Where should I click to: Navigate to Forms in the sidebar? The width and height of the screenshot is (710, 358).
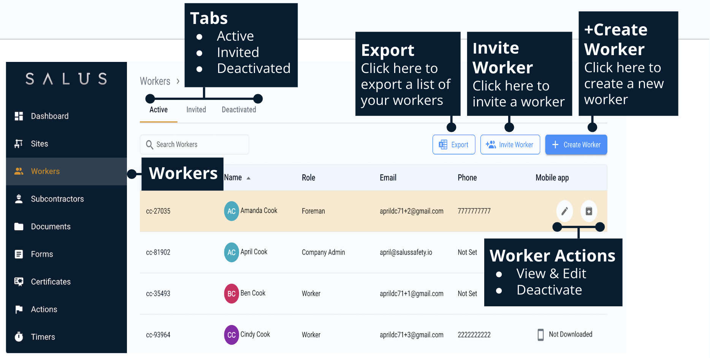pyautogui.click(x=42, y=254)
